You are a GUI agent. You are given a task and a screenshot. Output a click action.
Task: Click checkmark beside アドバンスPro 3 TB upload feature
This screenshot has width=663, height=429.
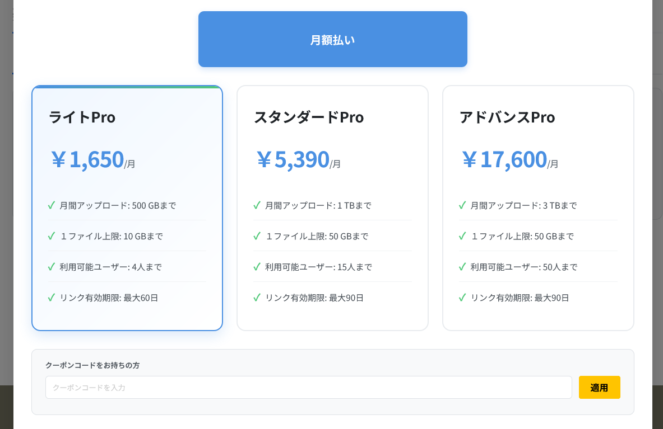click(x=461, y=205)
